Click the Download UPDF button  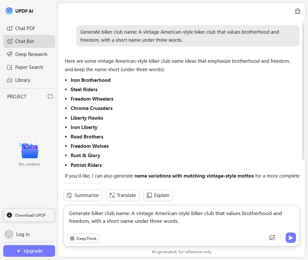29,215
